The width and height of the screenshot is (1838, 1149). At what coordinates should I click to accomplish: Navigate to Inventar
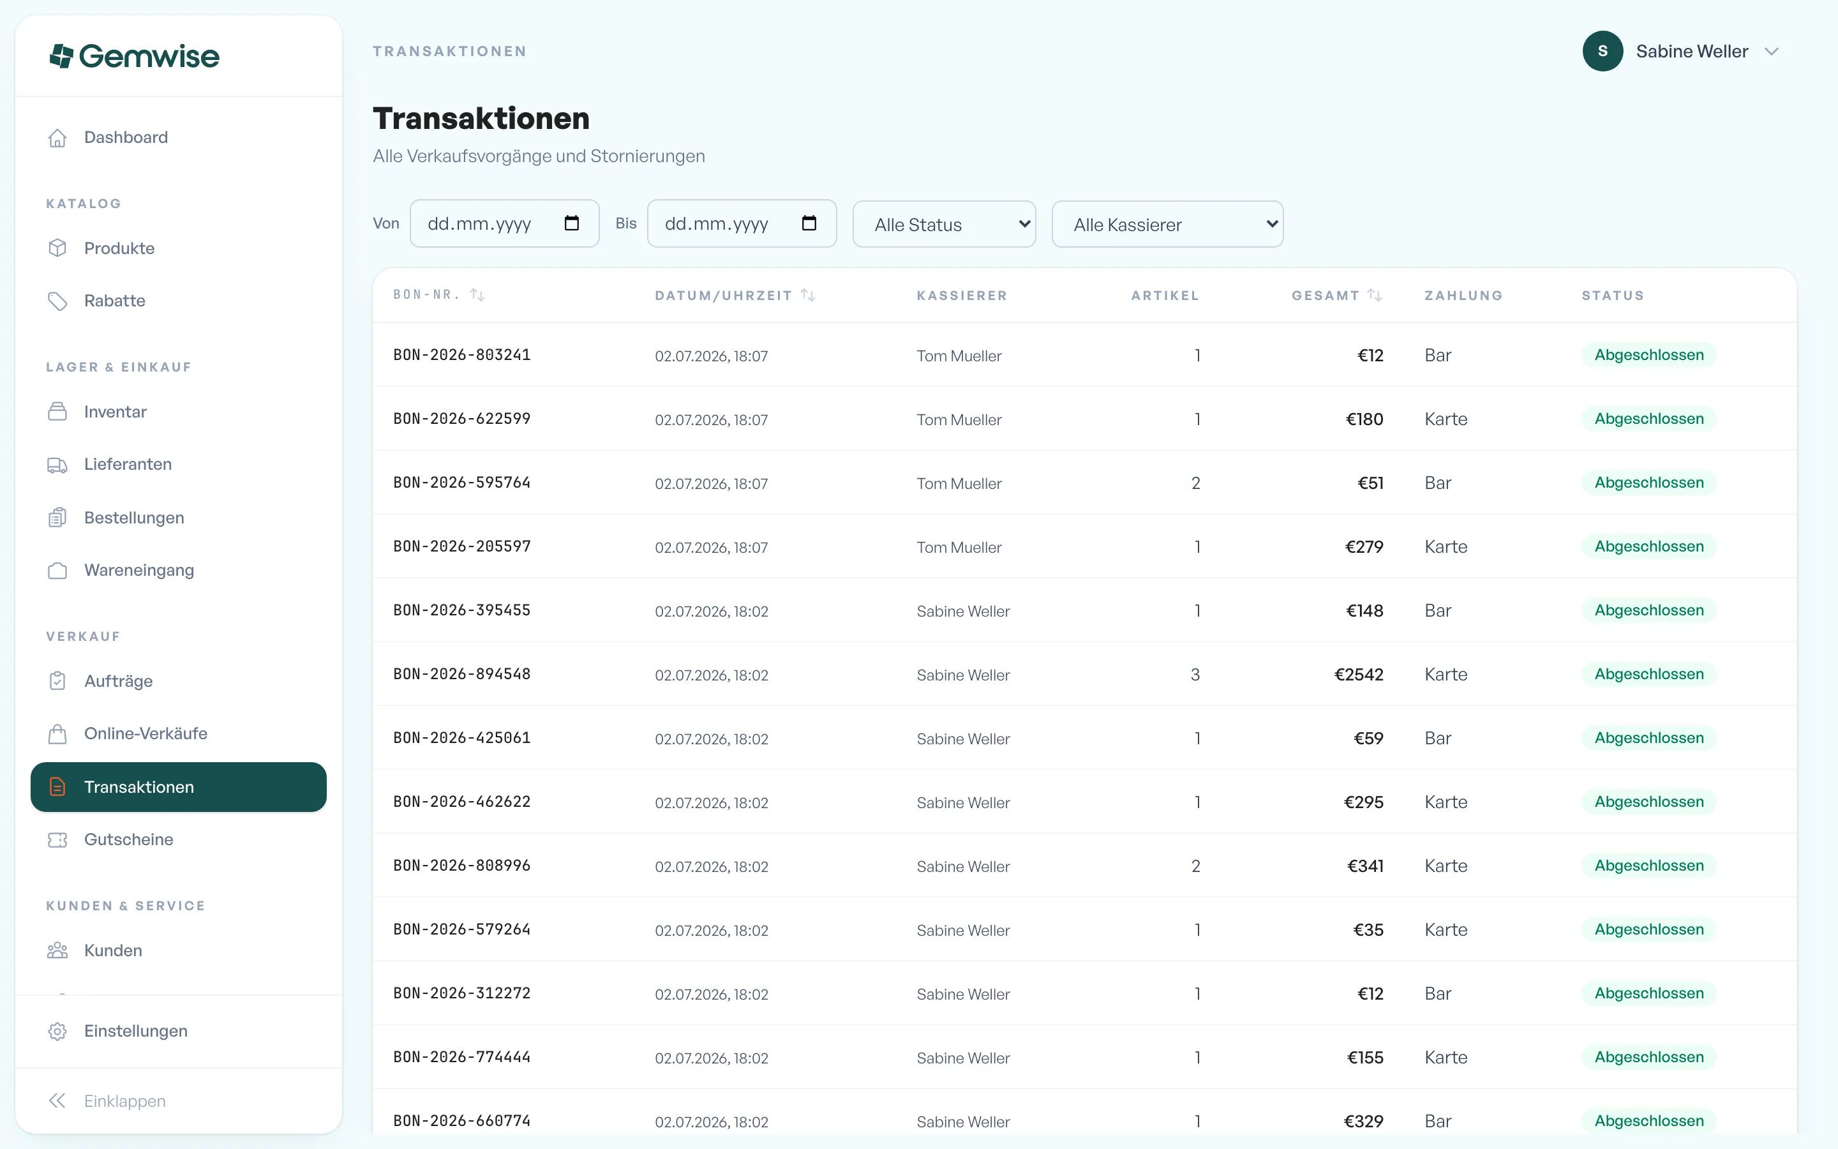pyautogui.click(x=179, y=412)
